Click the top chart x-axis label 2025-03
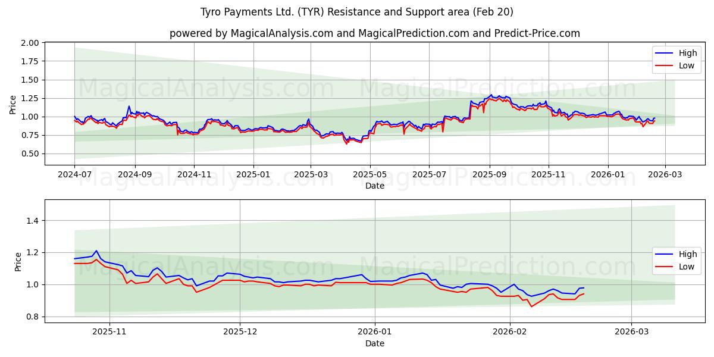714x357 pixels. (311, 176)
